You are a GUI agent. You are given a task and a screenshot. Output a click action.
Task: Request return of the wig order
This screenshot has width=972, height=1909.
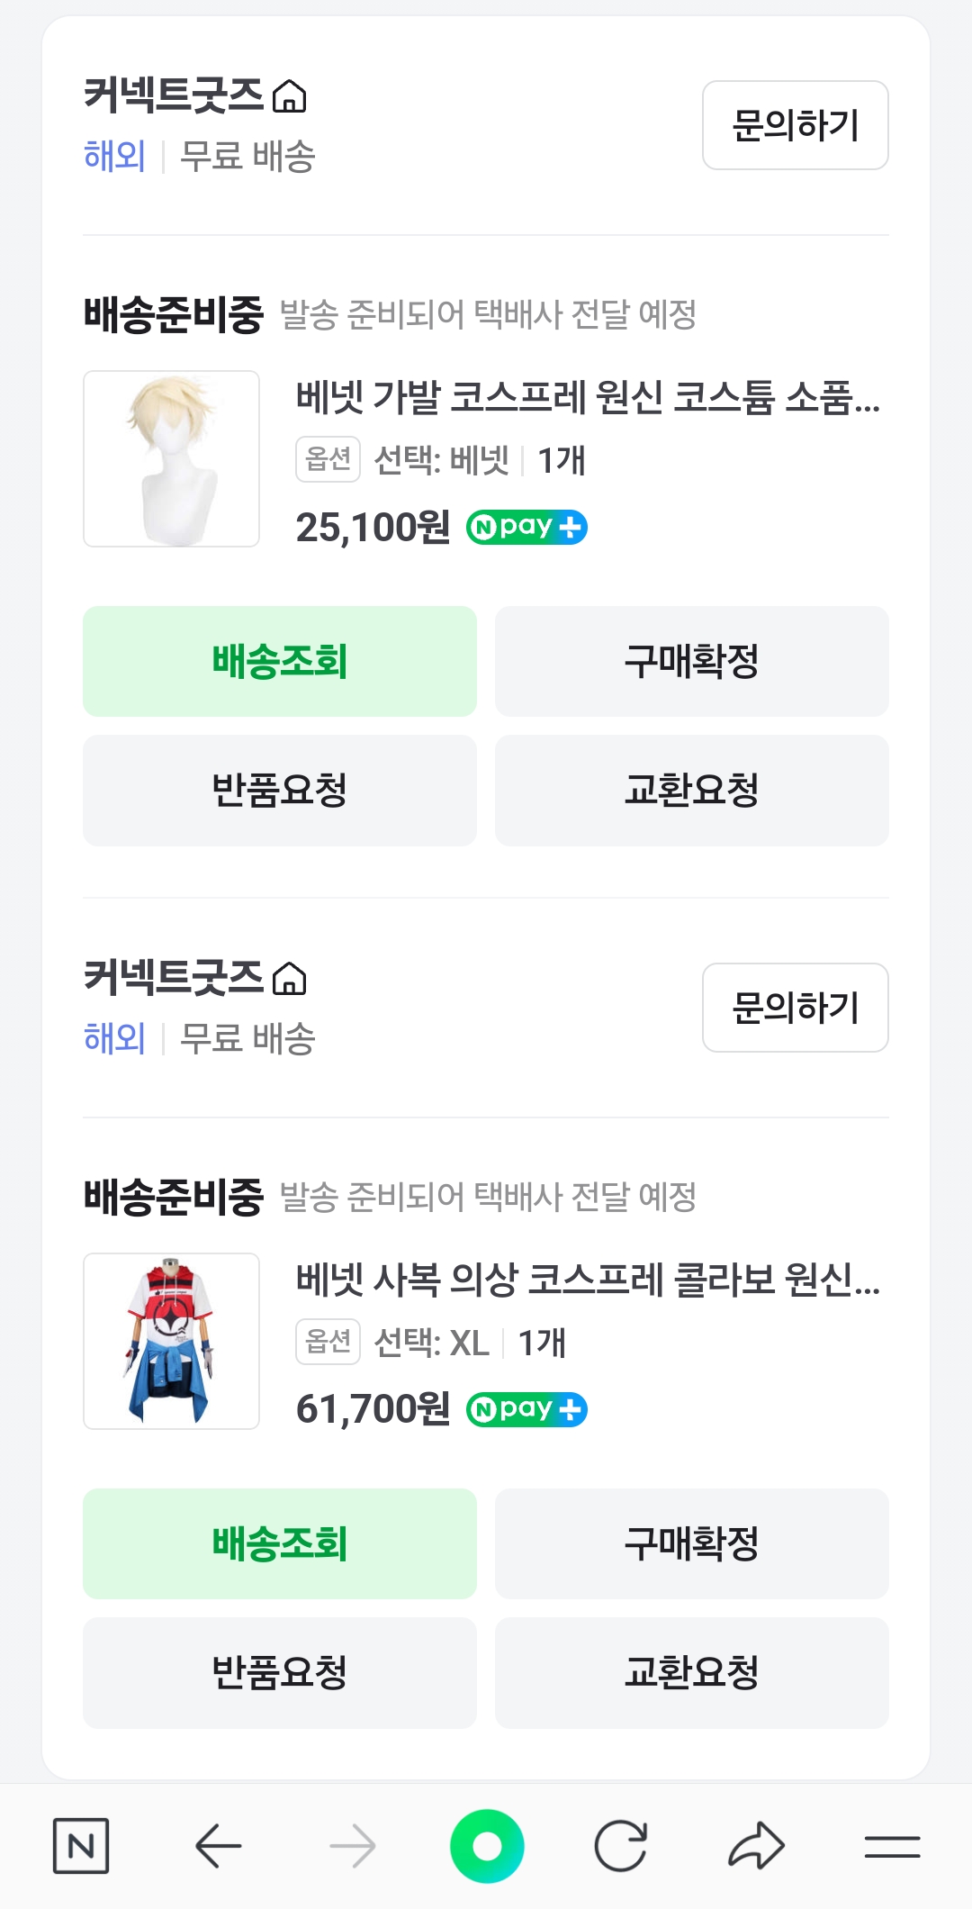click(x=280, y=790)
